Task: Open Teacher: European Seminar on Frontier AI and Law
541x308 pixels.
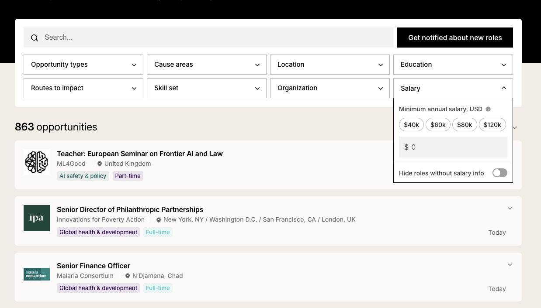Action: 140,154
